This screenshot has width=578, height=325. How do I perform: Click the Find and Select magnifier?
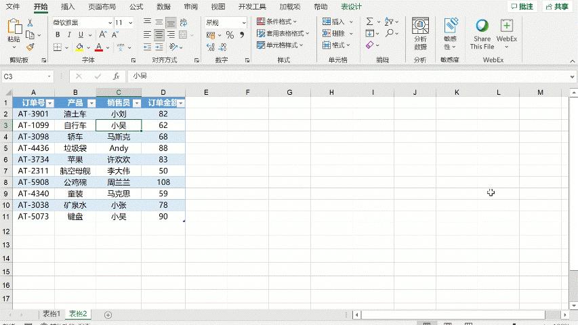pyautogui.click(x=389, y=33)
